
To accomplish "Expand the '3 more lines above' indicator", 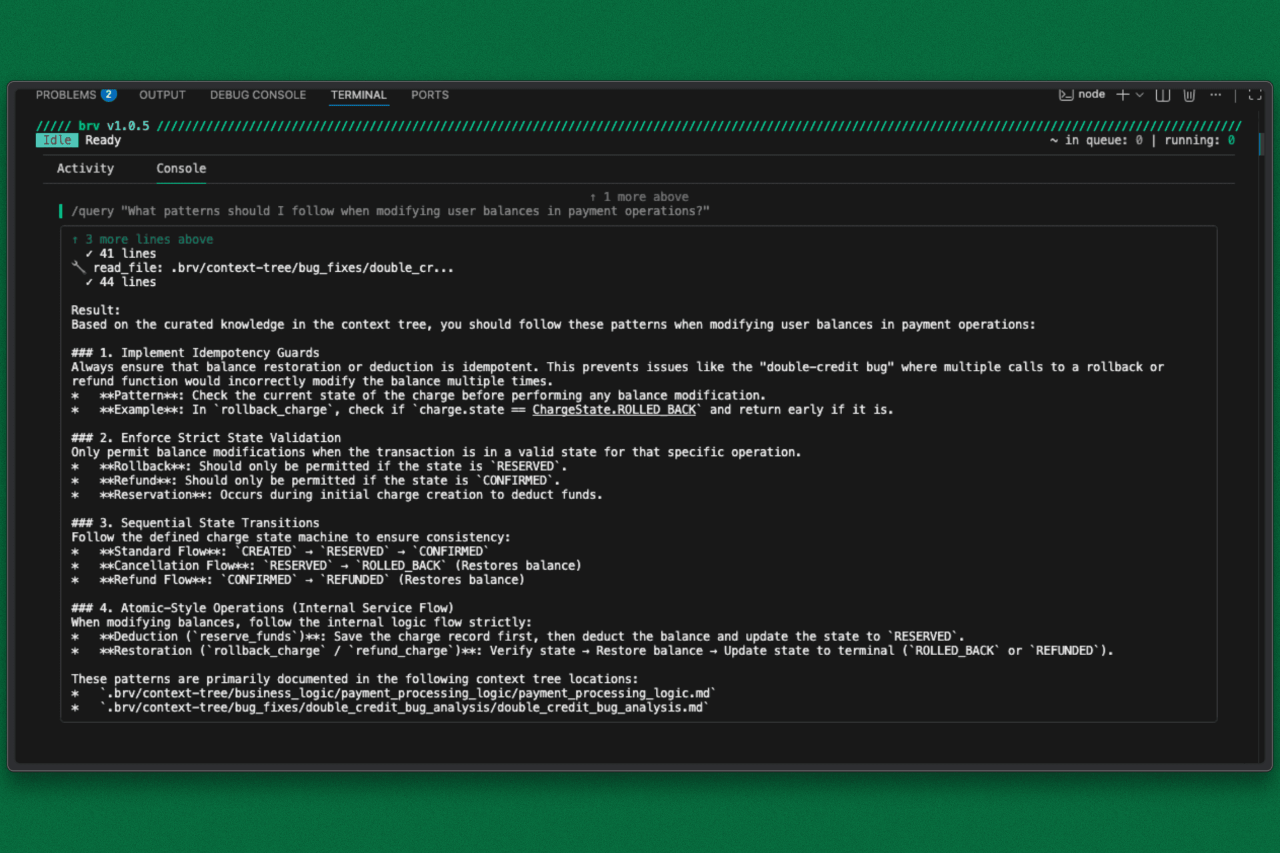I will click(143, 239).
